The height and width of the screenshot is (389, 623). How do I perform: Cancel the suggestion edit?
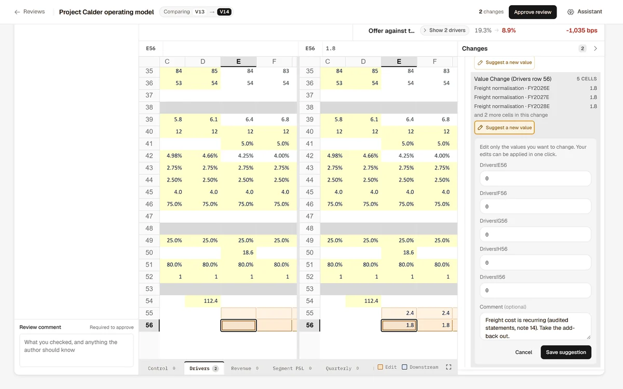pyautogui.click(x=523, y=352)
